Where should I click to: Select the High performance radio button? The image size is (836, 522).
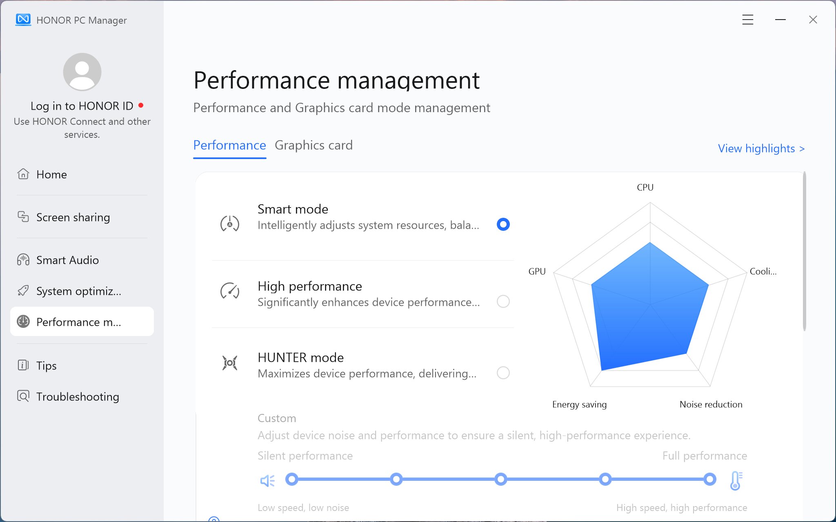tap(503, 301)
